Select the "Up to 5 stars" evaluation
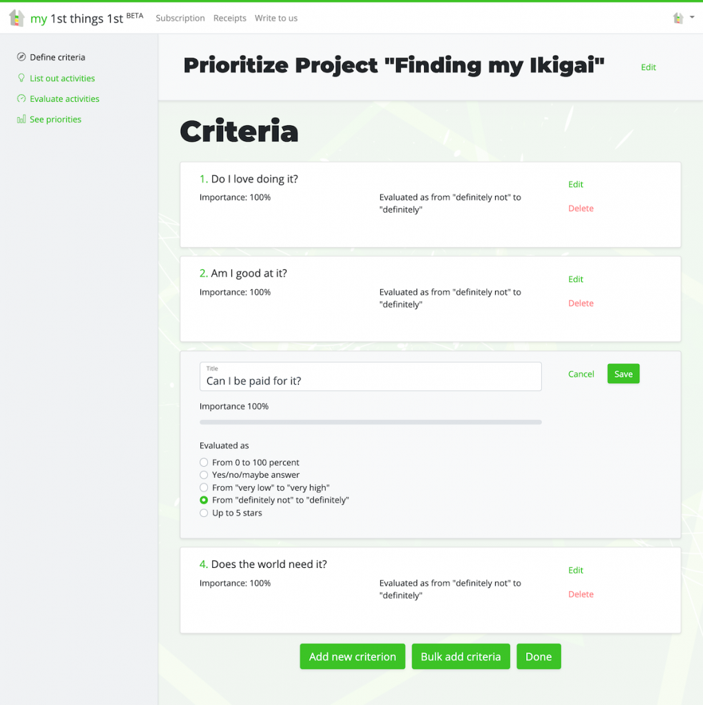 (204, 513)
